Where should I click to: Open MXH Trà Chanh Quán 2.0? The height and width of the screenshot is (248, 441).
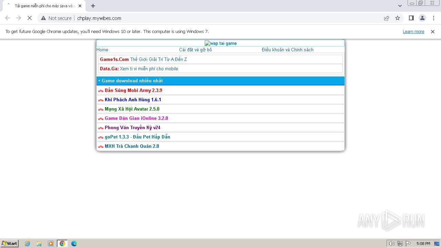click(x=132, y=146)
